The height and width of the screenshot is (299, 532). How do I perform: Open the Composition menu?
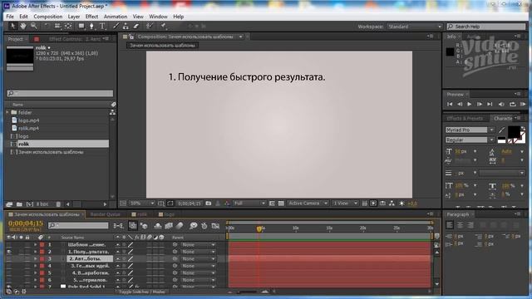tap(48, 17)
